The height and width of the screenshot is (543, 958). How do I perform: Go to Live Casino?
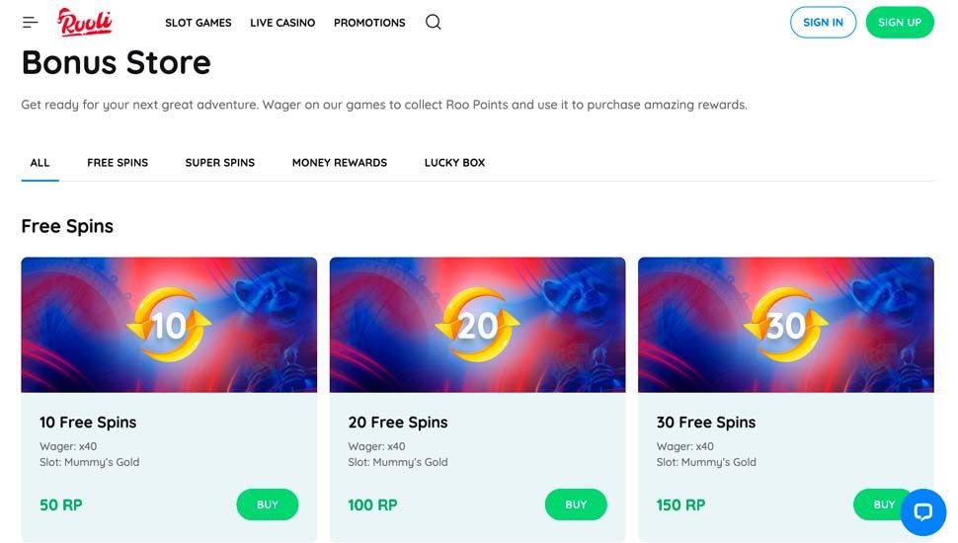point(282,23)
